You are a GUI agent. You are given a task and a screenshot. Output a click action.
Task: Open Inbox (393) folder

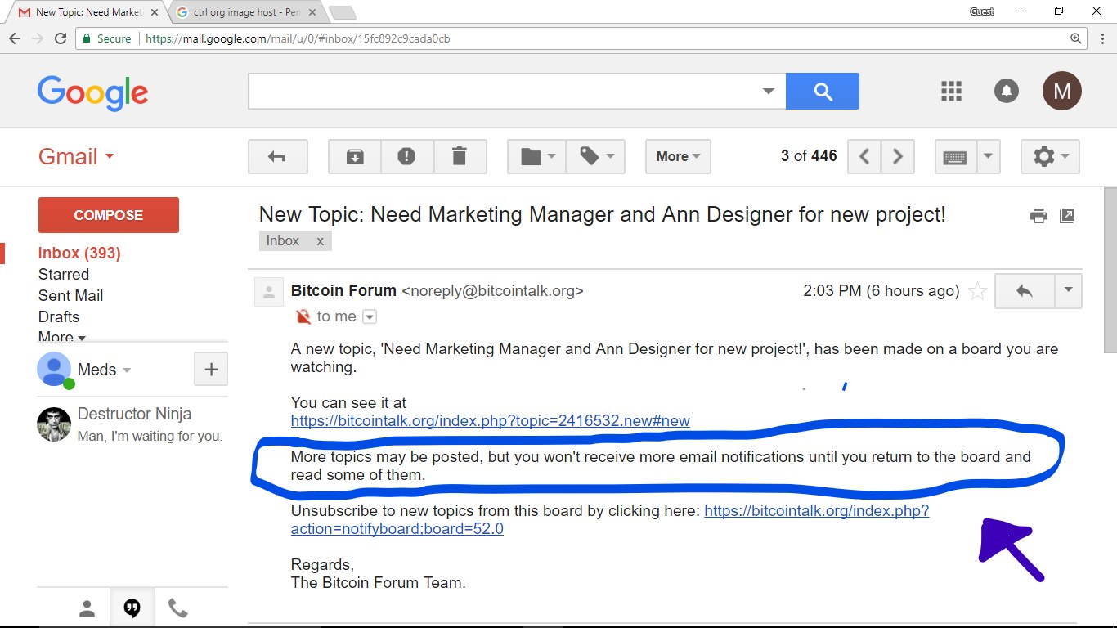[79, 253]
